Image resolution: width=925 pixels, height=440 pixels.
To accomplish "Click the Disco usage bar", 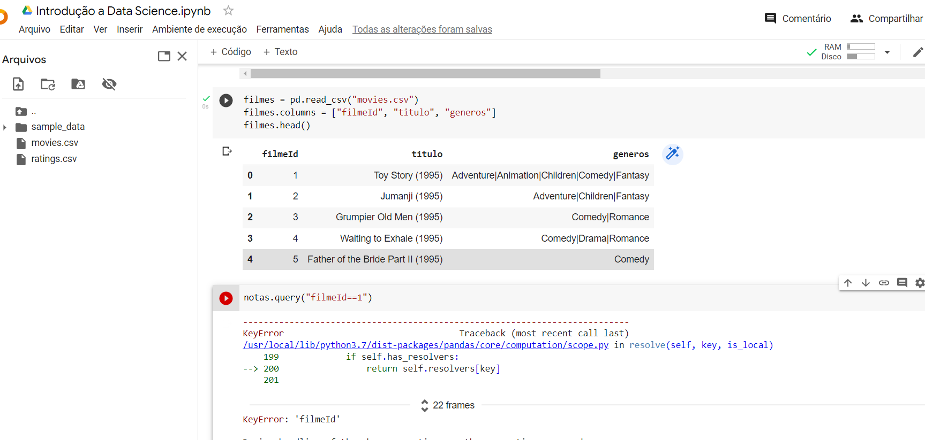I will [x=861, y=57].
